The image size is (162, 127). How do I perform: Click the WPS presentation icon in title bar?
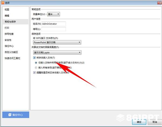(x=3, y=3)
